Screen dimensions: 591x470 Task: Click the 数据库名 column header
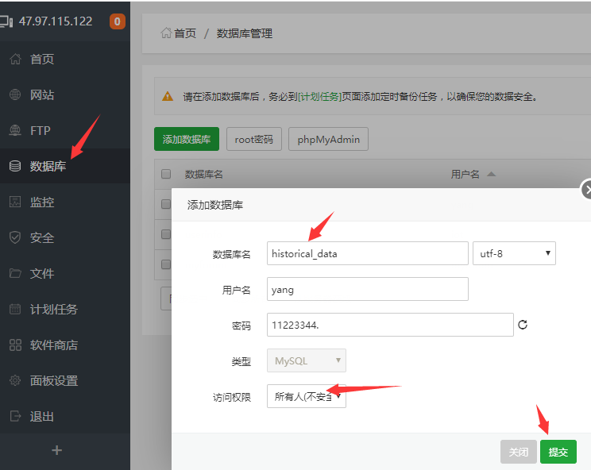click(x=204, y=175)
